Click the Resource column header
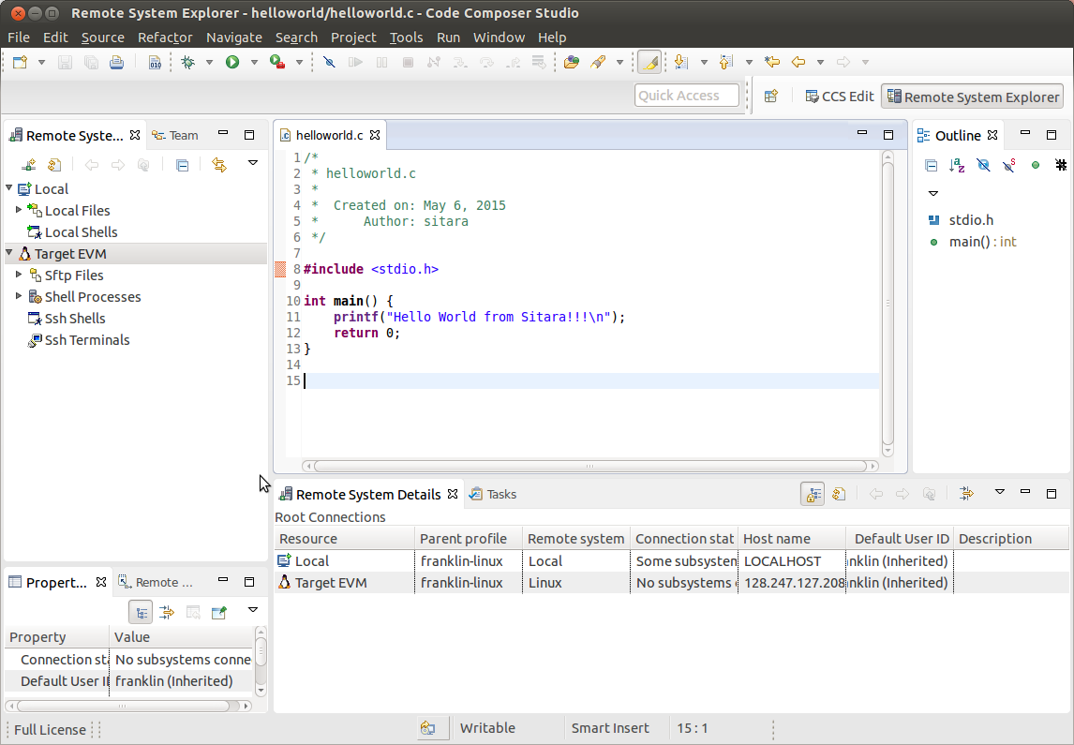 (345, 539)
